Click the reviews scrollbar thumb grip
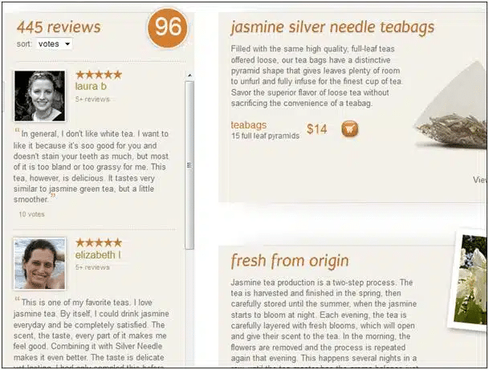This screenshot has width=489, height=370. pyautogui.click(x=189, y=165)
